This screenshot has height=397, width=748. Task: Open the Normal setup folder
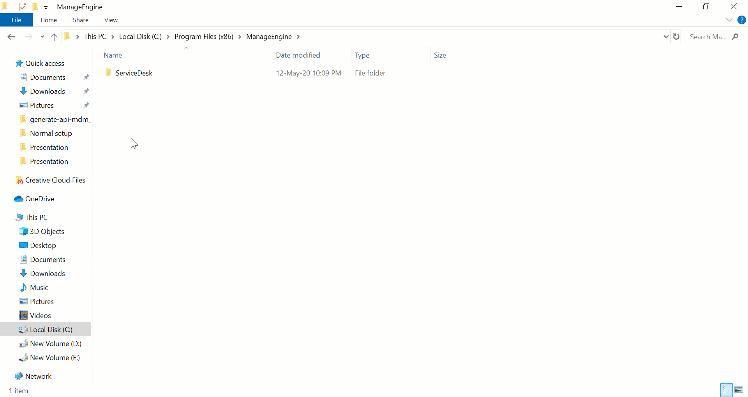[x=51, y=134]
